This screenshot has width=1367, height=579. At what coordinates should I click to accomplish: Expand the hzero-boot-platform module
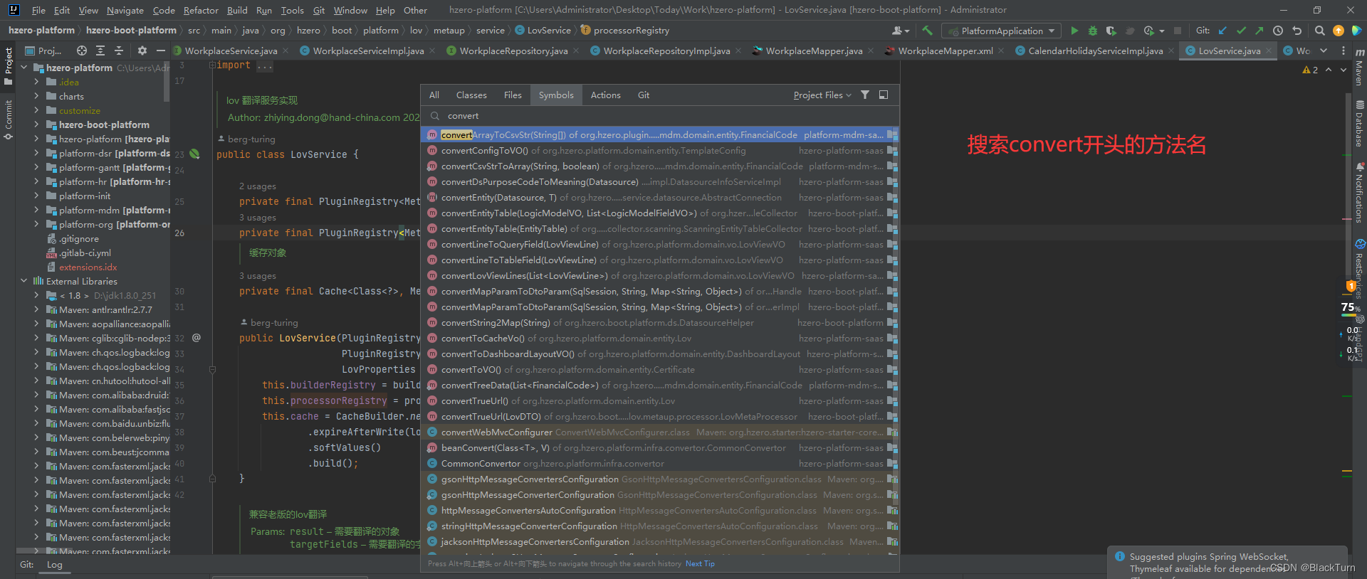click(36, 124)
